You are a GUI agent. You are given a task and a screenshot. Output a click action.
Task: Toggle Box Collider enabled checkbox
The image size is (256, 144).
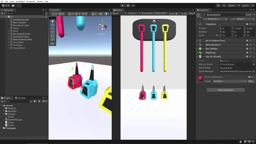click(204, 49)
